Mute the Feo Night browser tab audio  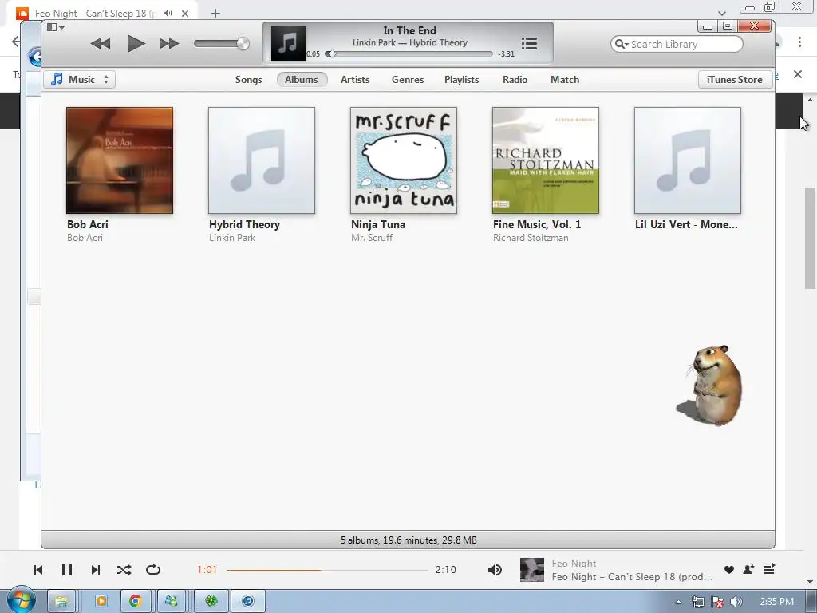point(168,13)
